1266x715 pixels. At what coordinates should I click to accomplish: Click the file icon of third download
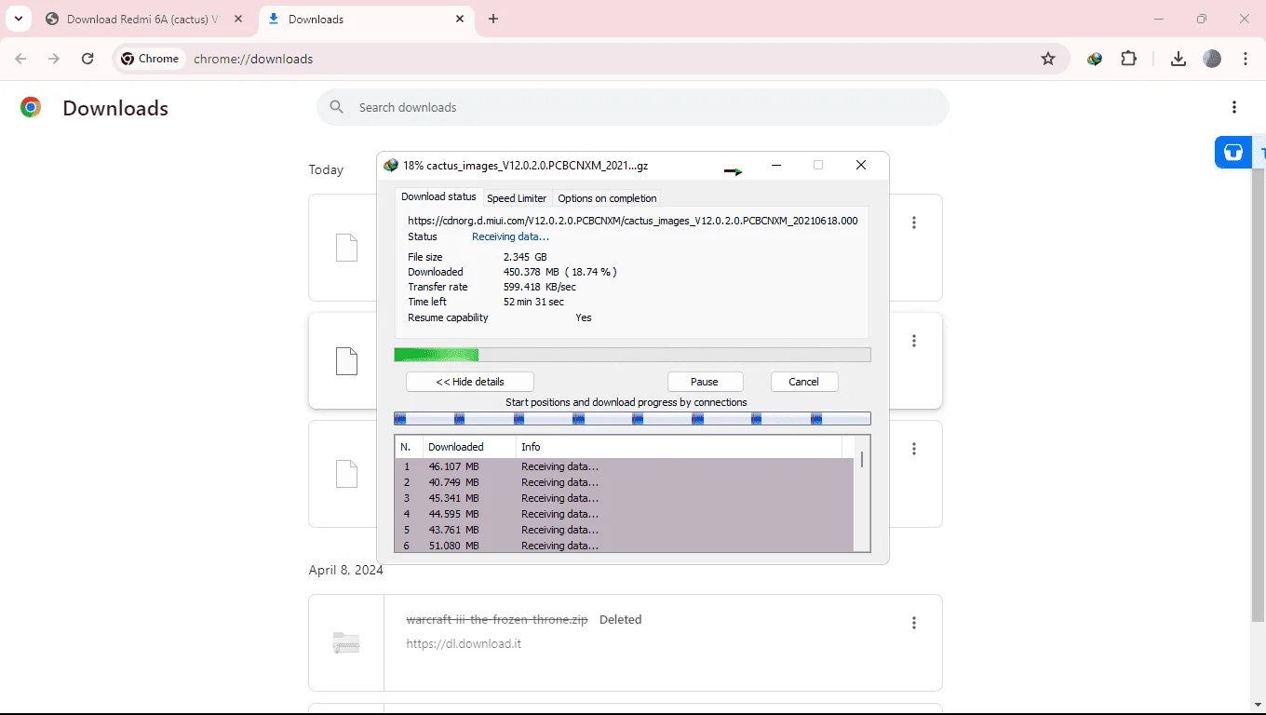click(346, 474)
